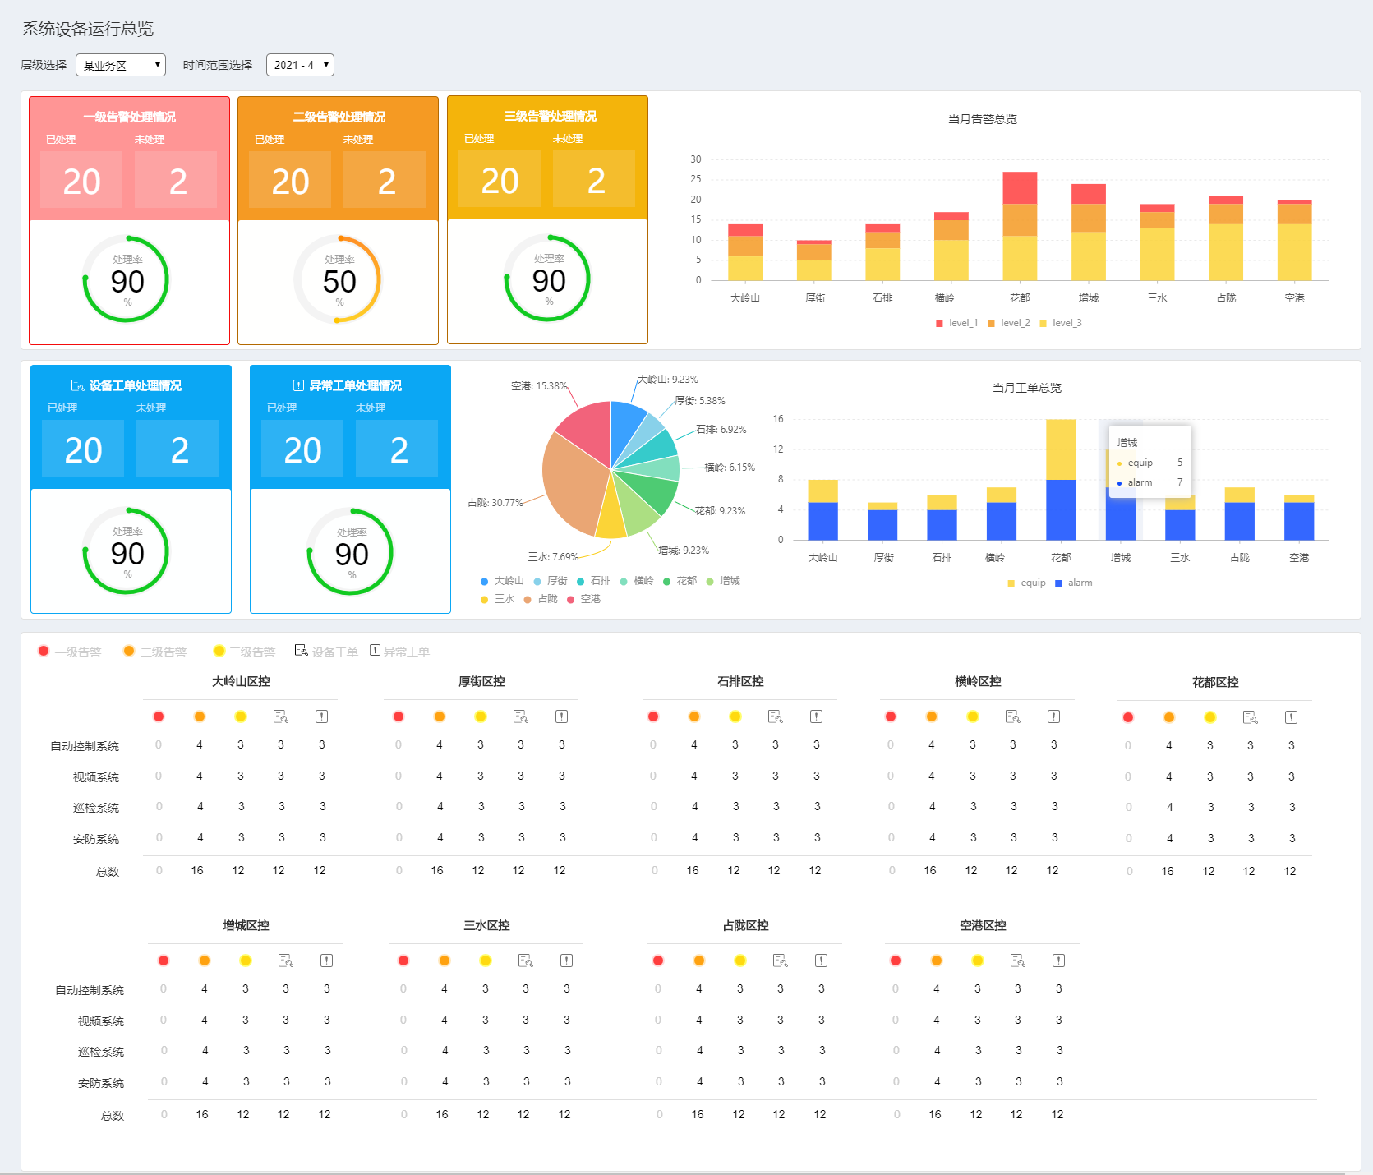The height and width of the screenshot is (1175, 1373).
Task: Click the 异常工单 icon in the legend row
Action: click(x=375, y=651)
